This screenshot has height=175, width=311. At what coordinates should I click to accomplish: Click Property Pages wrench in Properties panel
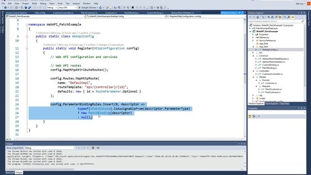[259, 117]
